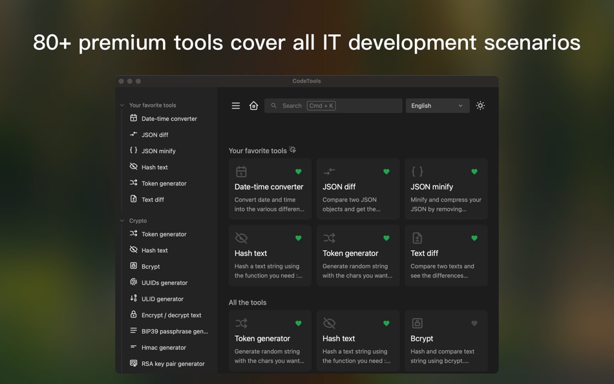
Task: Click the ULID generator sidebar icon
Action: click(x=134, y=299)
